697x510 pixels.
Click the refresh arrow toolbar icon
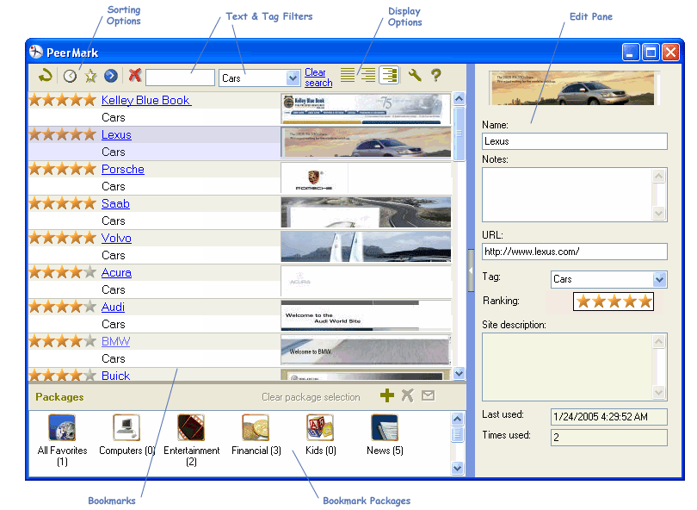pos(46,76)
